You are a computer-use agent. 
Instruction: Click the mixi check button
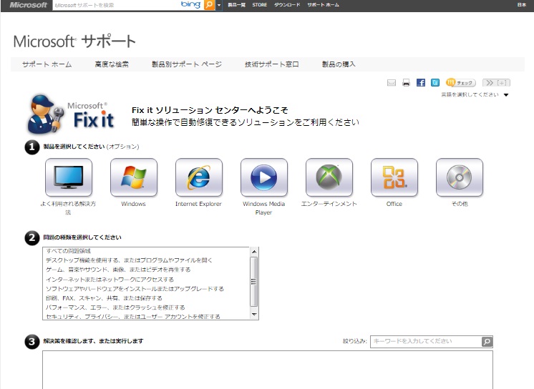(x=460, y=83)
